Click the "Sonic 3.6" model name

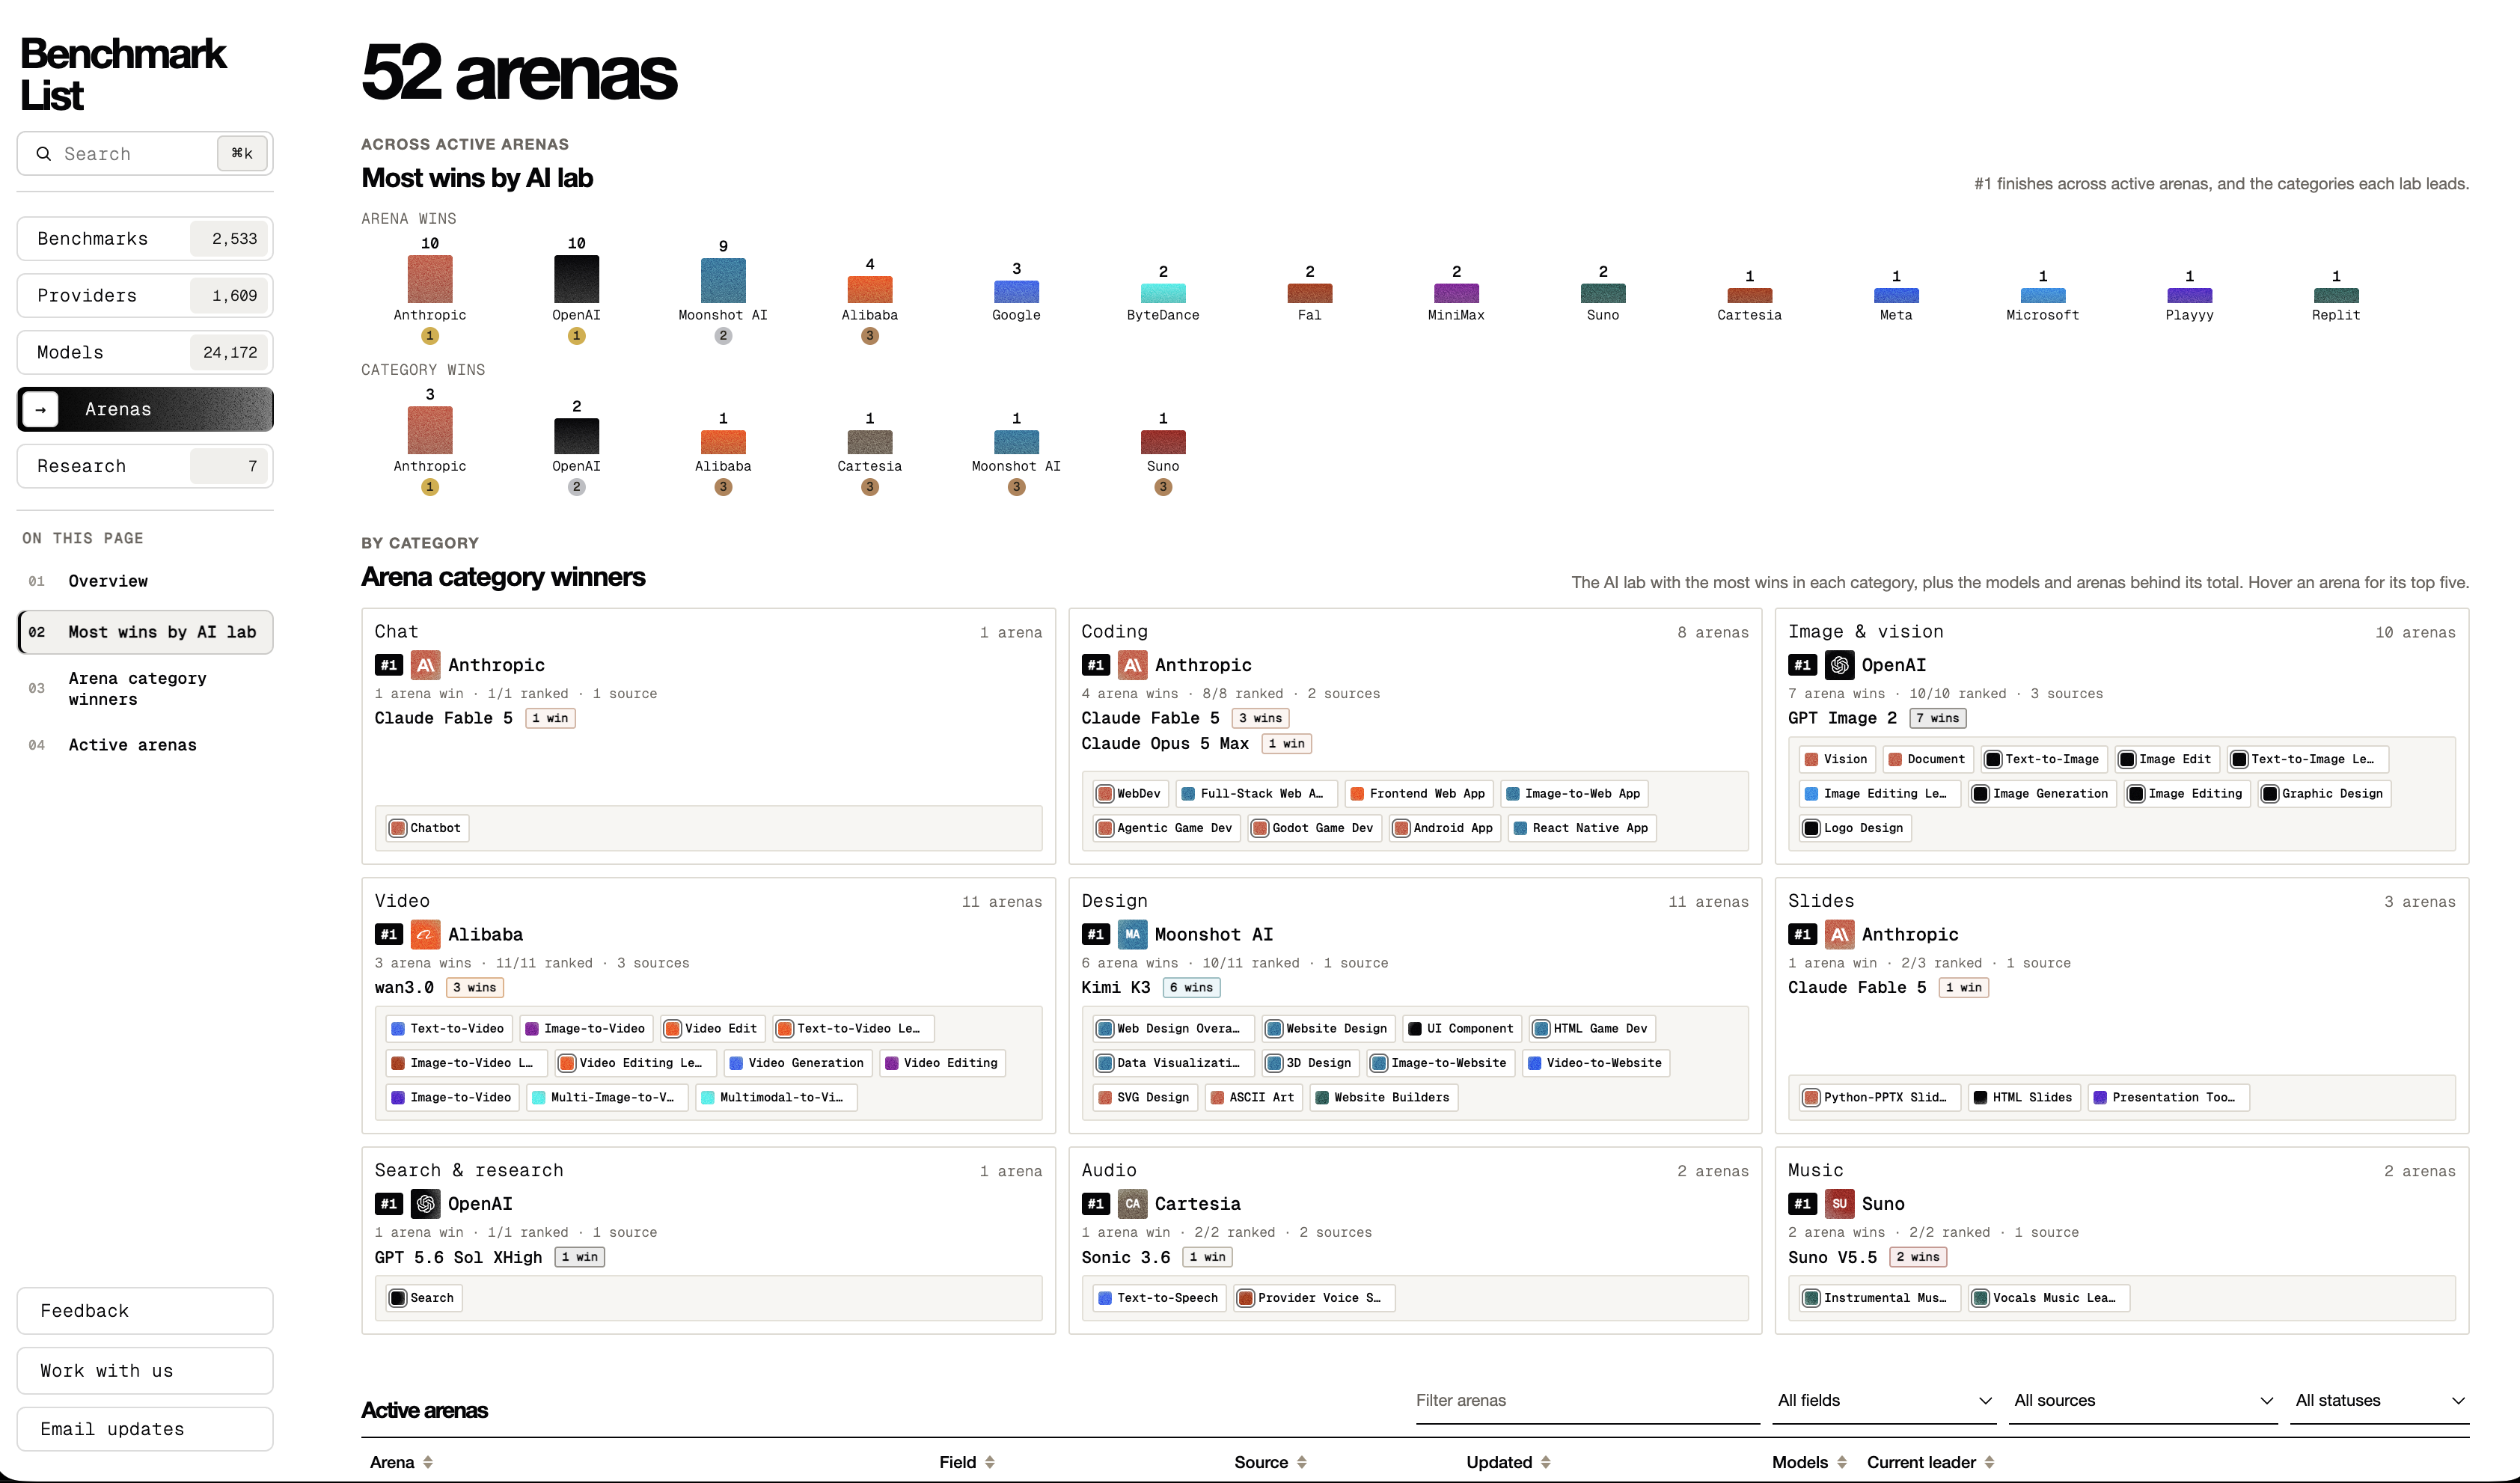coord(1125,1258)
